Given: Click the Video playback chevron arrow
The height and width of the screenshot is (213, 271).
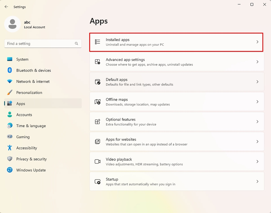Looking at the screenshot, I should click(x=257, y=162).
